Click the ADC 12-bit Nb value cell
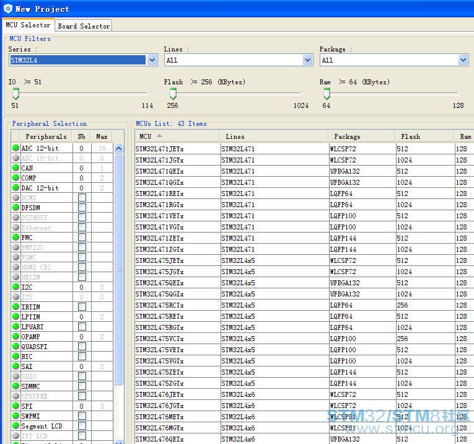This screenshot has width=474, height=444. (x=82, y=148)
